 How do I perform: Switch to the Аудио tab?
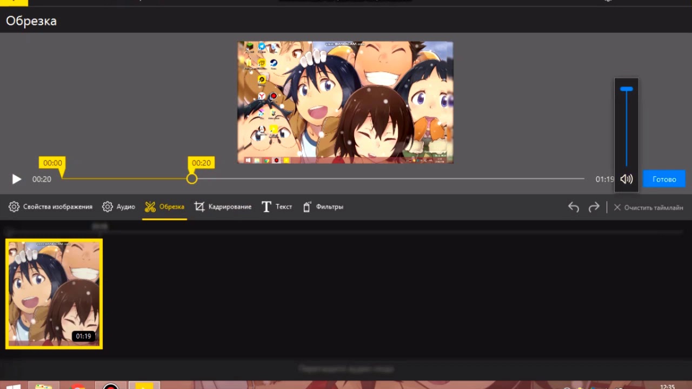click(118, 207)
